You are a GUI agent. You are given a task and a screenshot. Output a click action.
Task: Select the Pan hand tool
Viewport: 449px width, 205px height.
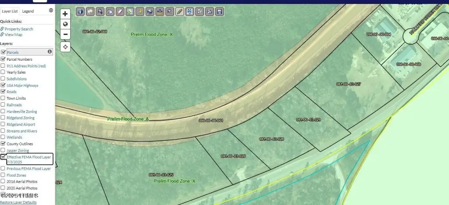[110, 12]
